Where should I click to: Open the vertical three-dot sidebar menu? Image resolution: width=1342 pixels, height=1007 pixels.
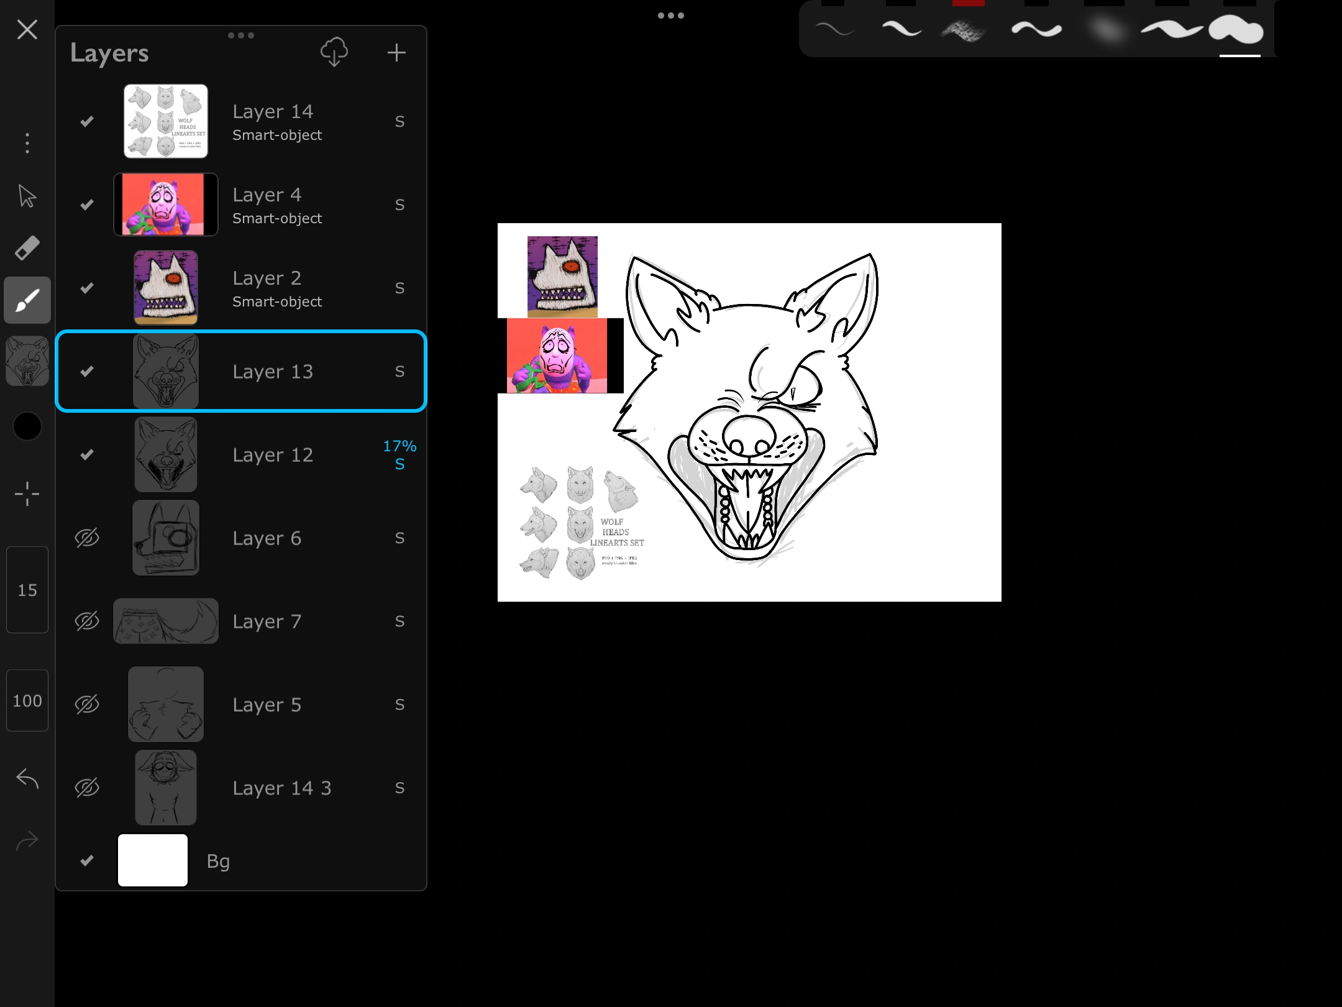(x=27, y=143)
